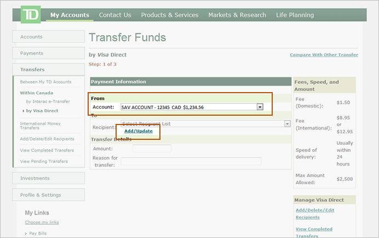Click Within Canada heading
This screenshot has width=379, height=238.
coord(37,93)
